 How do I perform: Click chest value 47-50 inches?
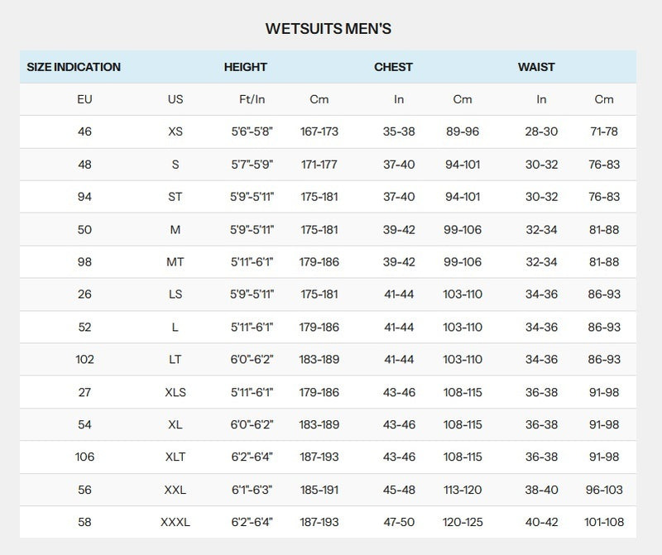point(399,522)
